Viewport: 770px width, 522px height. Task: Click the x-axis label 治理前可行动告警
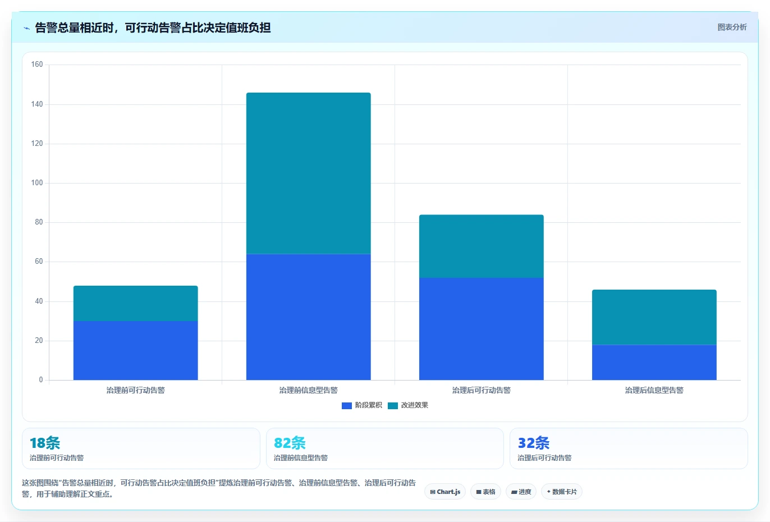pyautogui.click(x=136, y=390)
